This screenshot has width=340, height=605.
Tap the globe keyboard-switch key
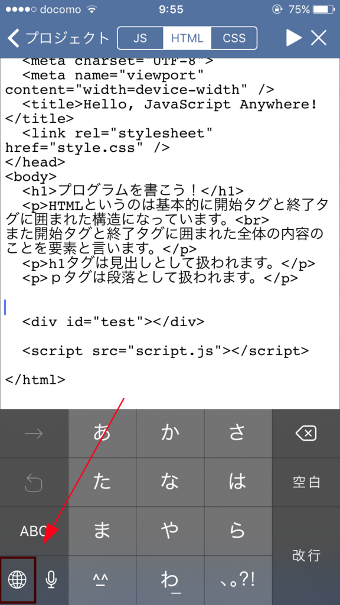pos(18,580)
